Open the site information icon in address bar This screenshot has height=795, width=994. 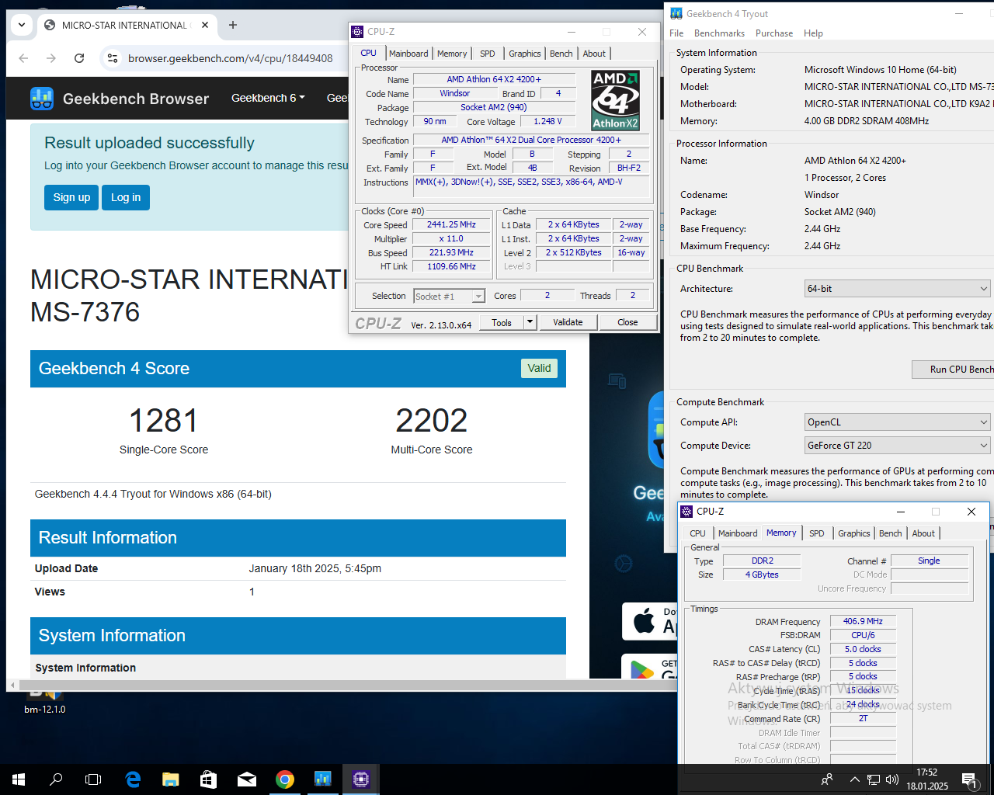pos(113,58)
